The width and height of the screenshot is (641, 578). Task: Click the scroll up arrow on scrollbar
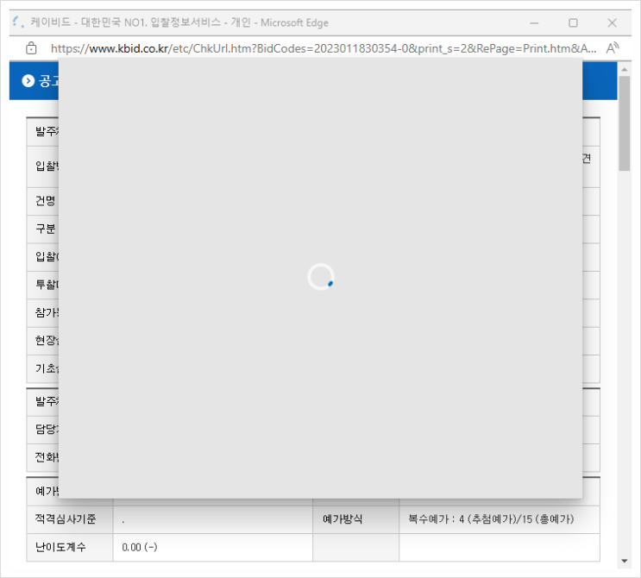pyautogui.click(x=625, y=70)
